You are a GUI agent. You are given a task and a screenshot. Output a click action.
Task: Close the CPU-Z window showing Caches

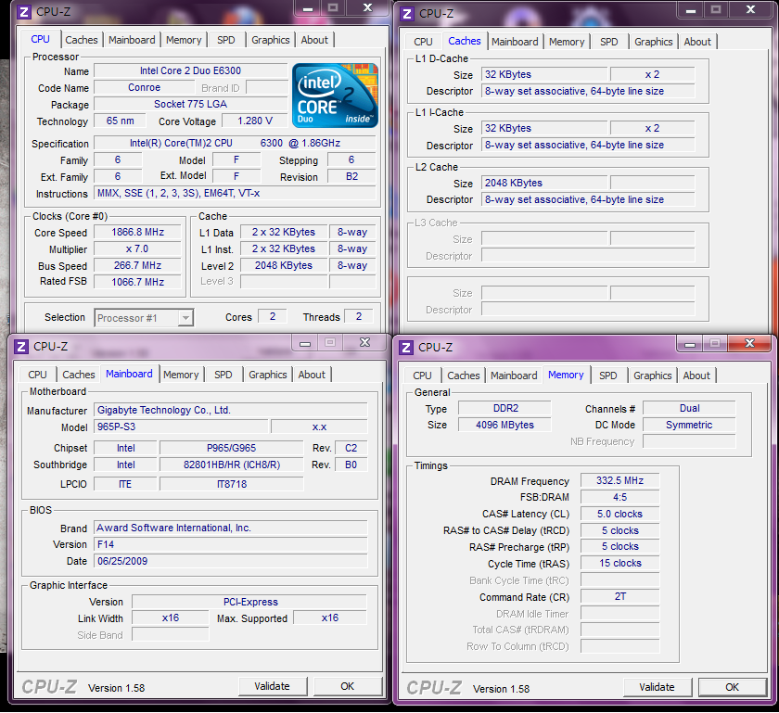click(x=749, y=9)
